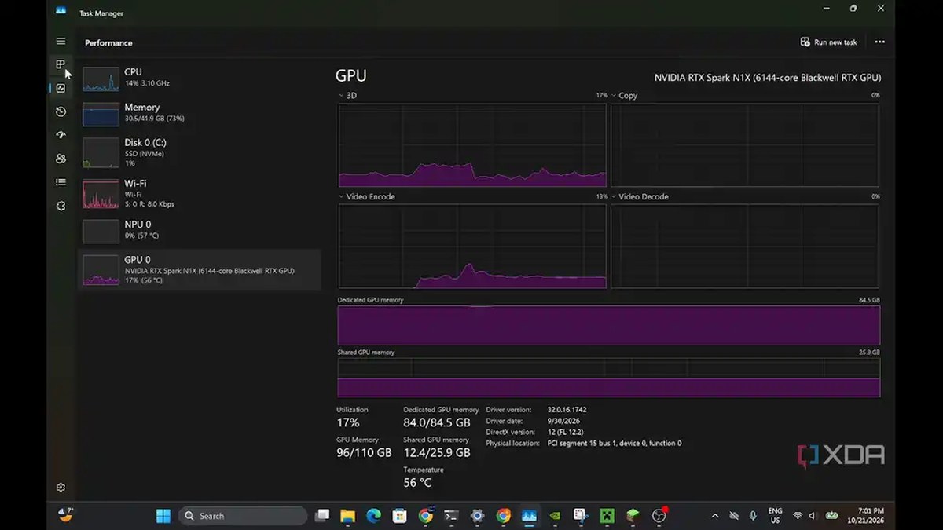The height and width of the screenshot is (530, 943).
Task: Go to the Processes page icon
Action: tap(61, 64)
